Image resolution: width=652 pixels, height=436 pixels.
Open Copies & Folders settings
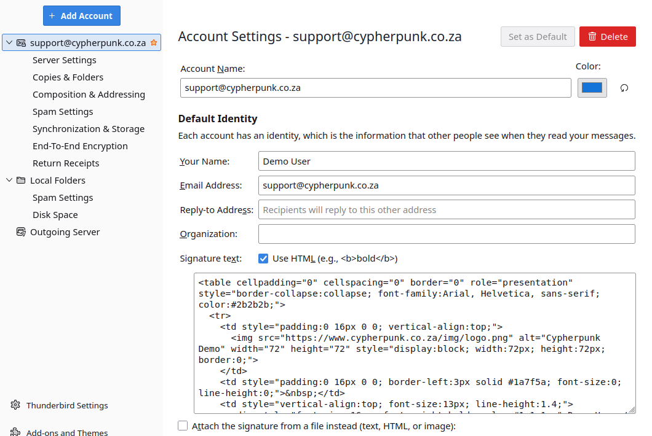click(68, 77)
